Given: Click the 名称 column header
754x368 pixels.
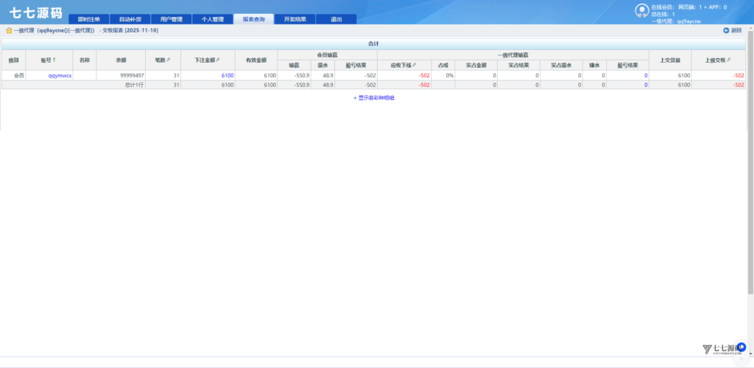Looking at the screenshot, I should (x=85, y=60).
